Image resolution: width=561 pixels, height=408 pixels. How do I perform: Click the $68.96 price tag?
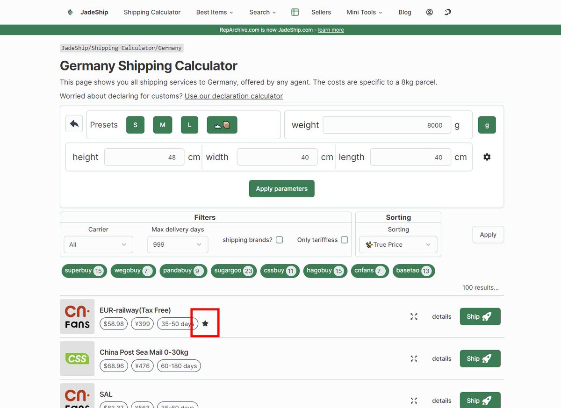click(114, 365)
